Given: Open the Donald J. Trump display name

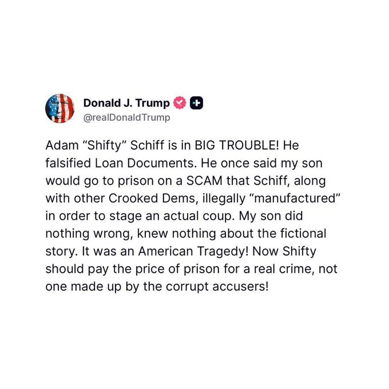Looking at the screenshot, I should pos(126,103).
